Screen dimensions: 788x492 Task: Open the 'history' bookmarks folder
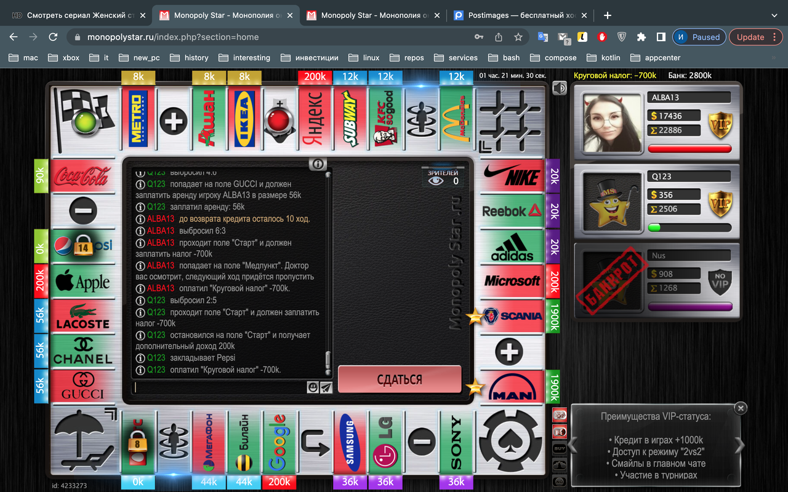188,57
